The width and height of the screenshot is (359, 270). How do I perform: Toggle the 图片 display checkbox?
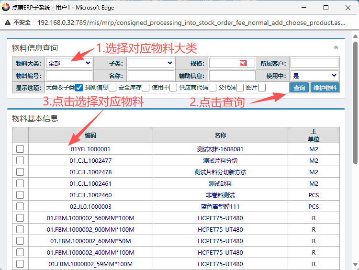[x=262, y=88]
